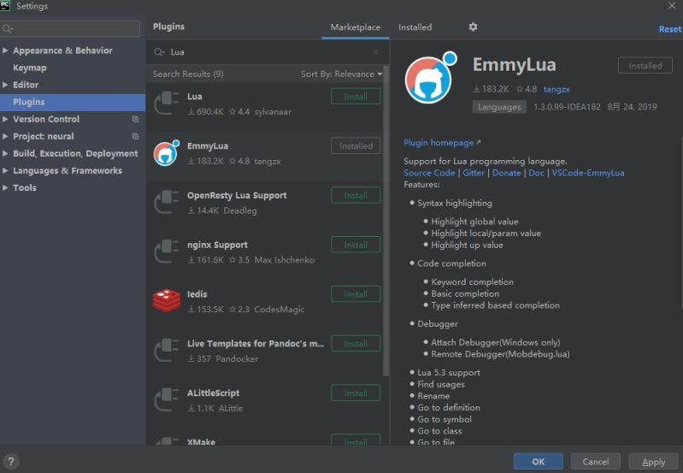The image size is (683, 473).
Task: Switch to the Installed tab
Action: tap(415, 27)
